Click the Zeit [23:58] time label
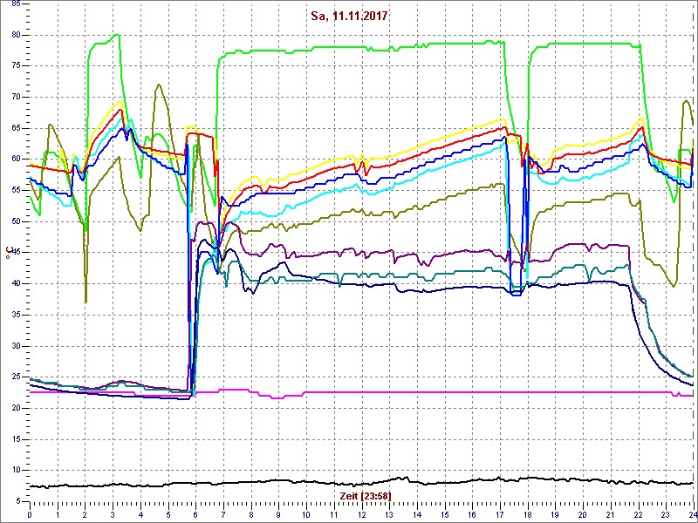698x523 pixels. (366, 495)
